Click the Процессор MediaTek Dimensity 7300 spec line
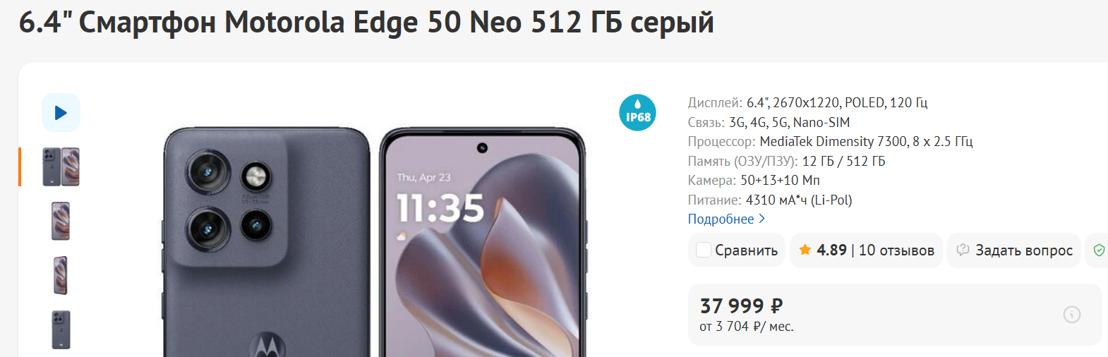1108x357 pixels. pyautogui.click(x=830, y=142)
